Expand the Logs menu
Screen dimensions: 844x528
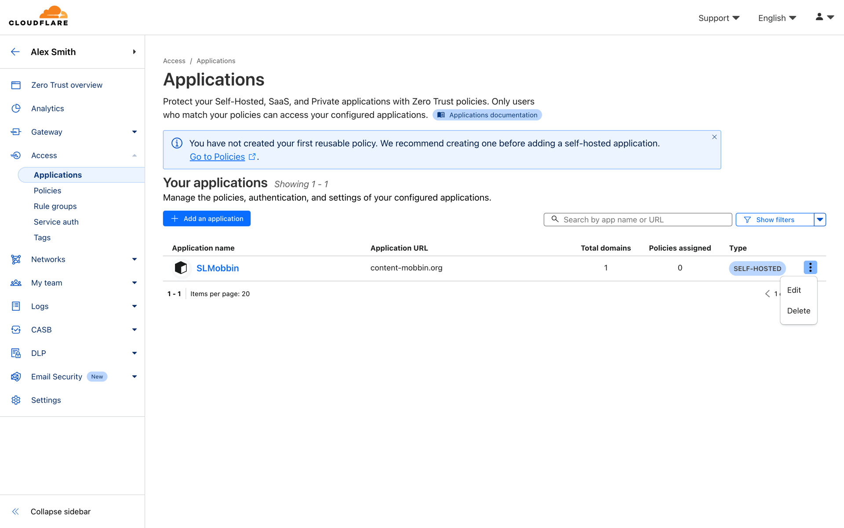click(135, 306)
